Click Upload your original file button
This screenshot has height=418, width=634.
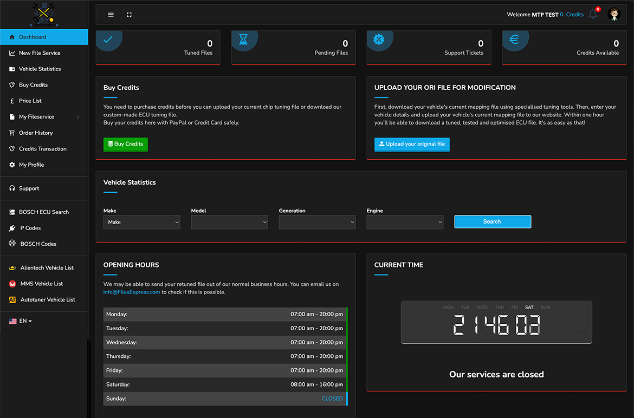point(412,145)
